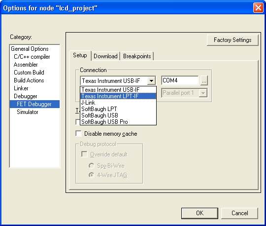Screen dimensions: 266x226
Task: Open the port browse ellipsis button
Action: click(204, 80)
